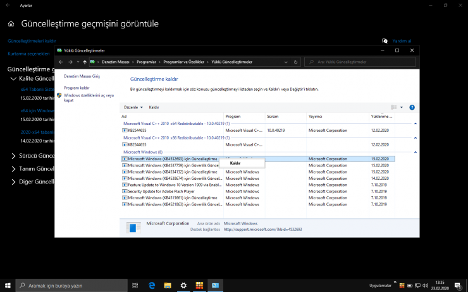Open Kurtarma seçenekleri link

(28, 54)
